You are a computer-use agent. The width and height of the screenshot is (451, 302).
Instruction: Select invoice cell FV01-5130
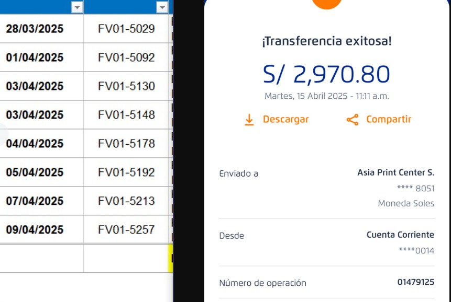126,86
